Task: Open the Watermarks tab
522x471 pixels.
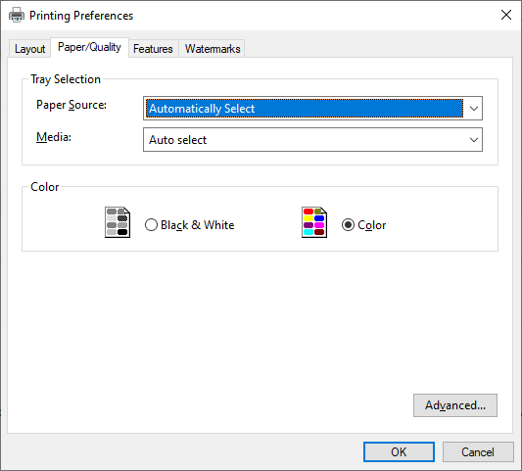Action: tap(213, 49)
